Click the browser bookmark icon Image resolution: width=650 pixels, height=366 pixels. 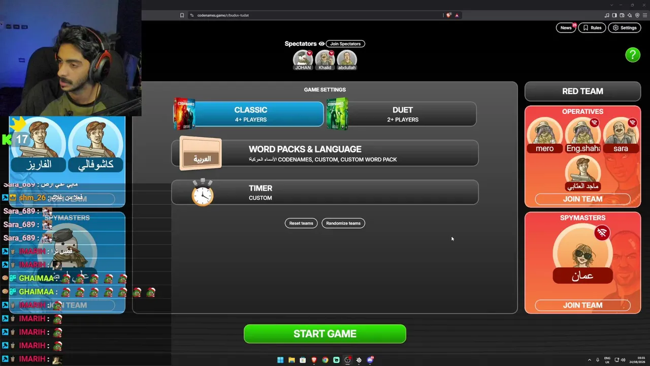click(x=182, y=15)
